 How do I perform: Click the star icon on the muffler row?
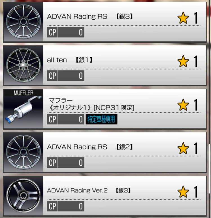point(183,105)
